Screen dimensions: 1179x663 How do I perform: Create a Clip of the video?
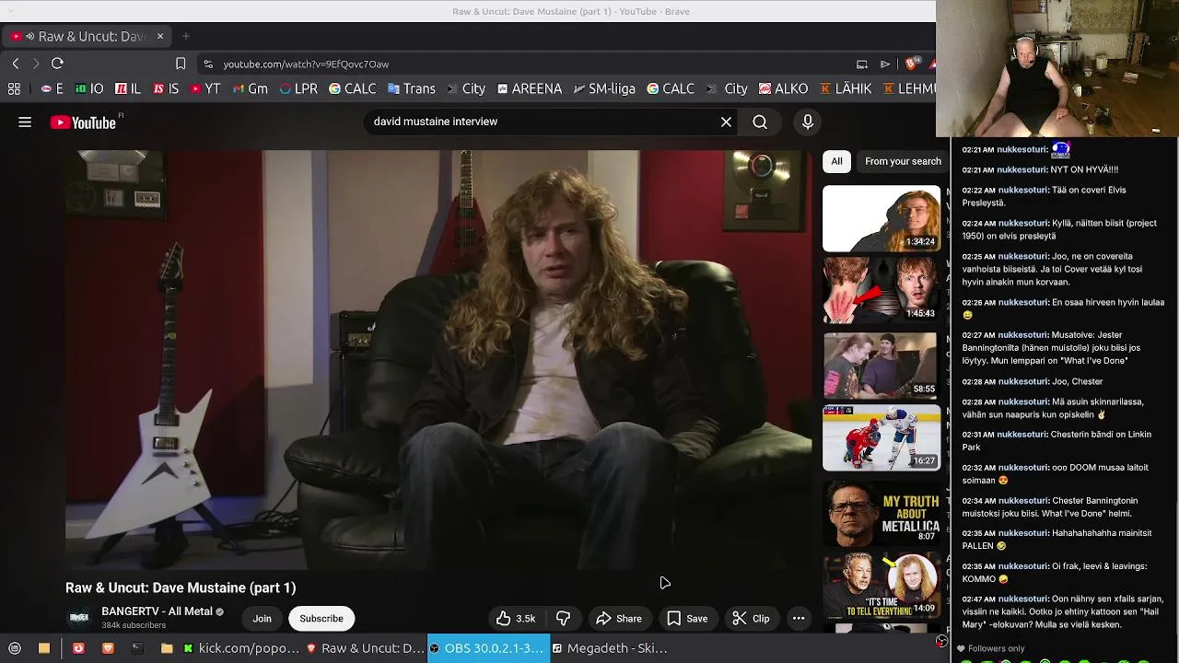pos(751,619)
